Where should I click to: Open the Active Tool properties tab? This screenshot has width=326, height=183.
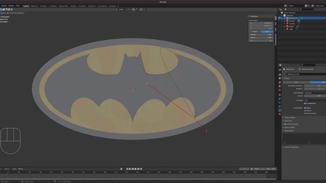(x=280, y=70)
